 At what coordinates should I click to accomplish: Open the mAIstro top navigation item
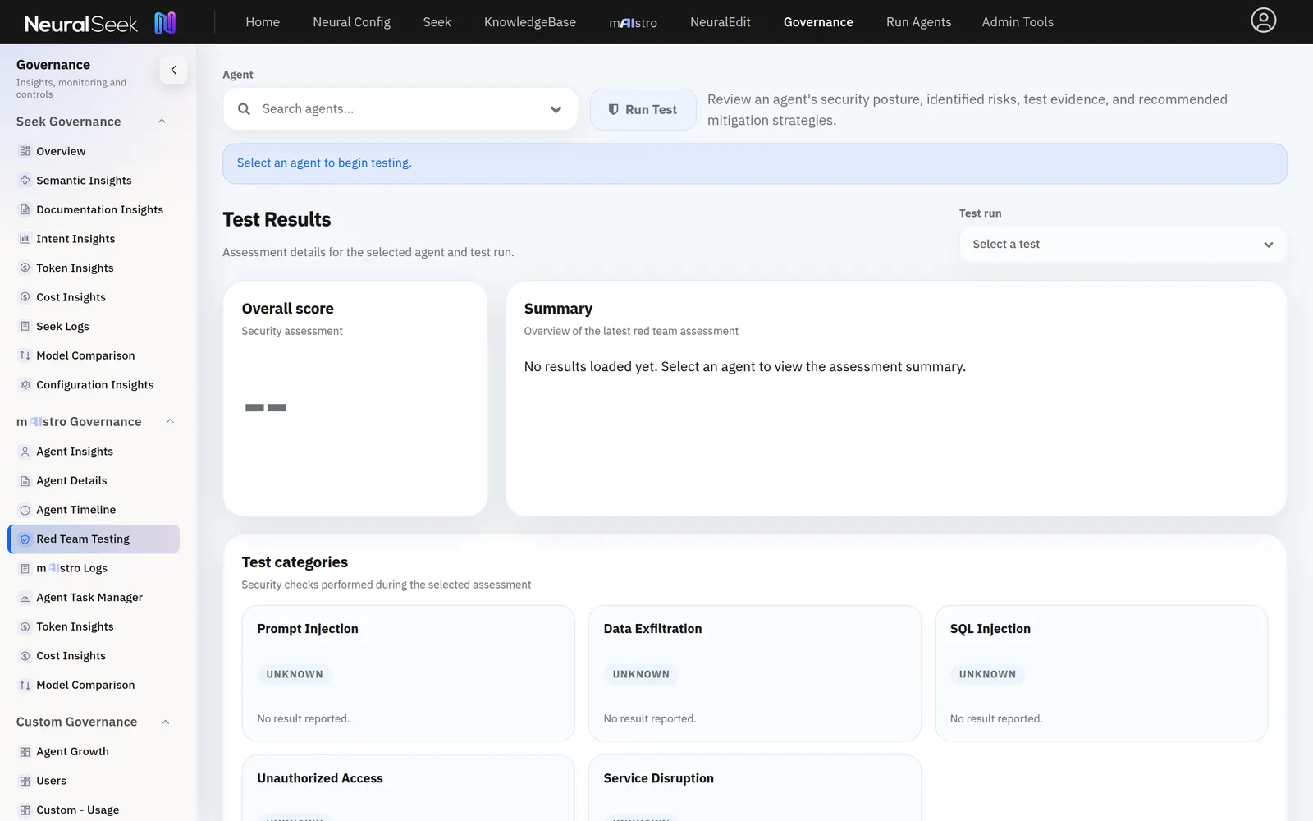[633, 22]
